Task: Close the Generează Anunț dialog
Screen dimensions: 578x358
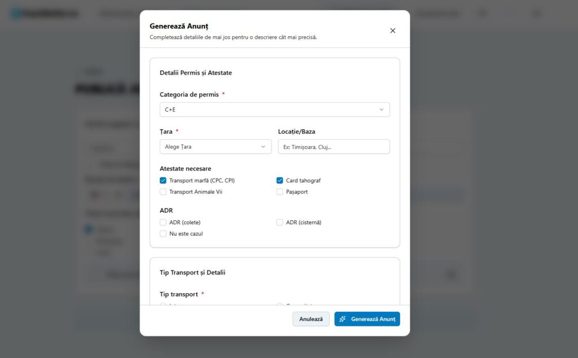Action: point(393,30)
